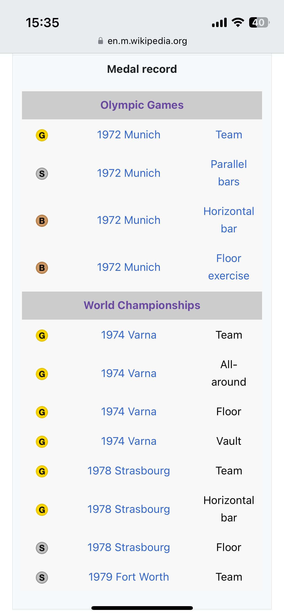Open the Parallel bars event link
284x616 pixels.
click(x=229, y=173)
